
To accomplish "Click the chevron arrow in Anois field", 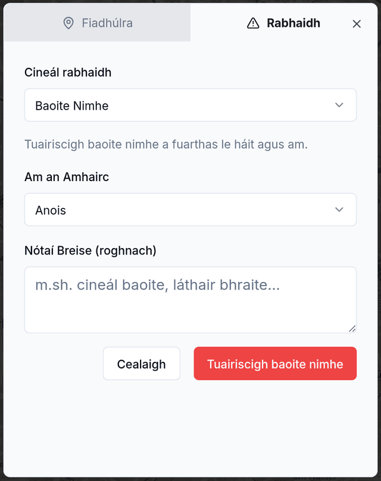I will pyautogui.click(x=339, y=210).
